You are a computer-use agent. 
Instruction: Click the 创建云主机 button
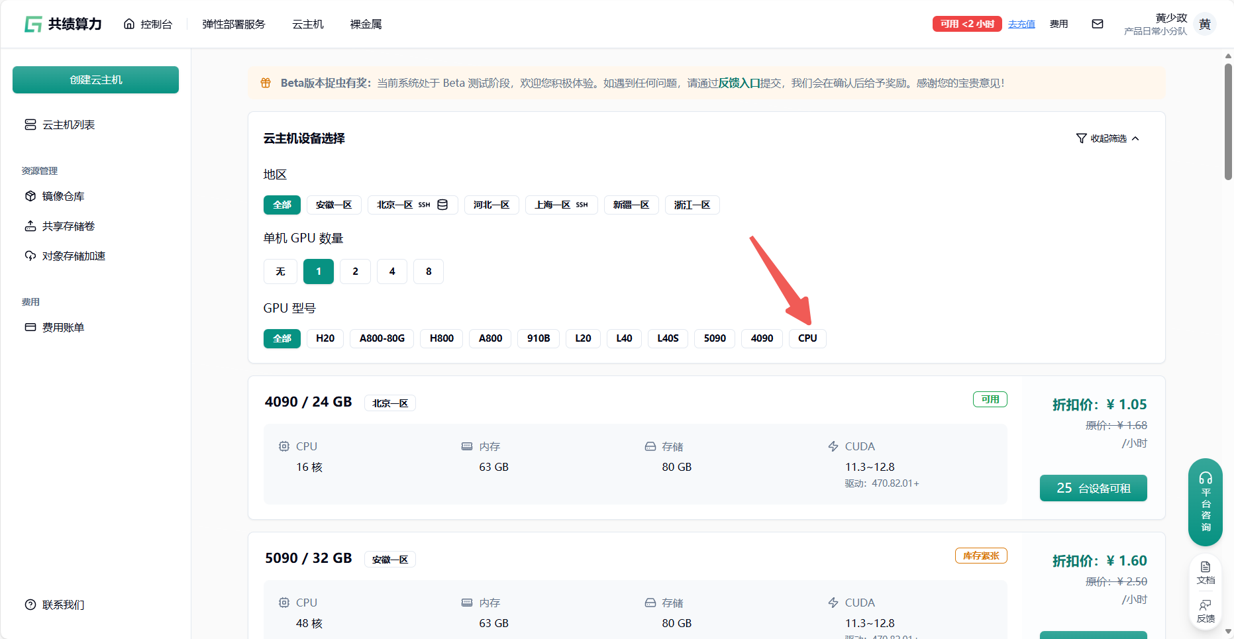(95, 79)
